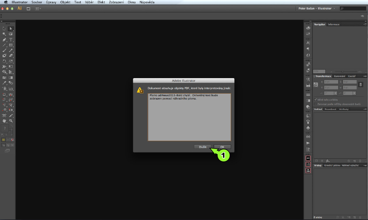Click the None fill mode swatch

tap(12, 140)
